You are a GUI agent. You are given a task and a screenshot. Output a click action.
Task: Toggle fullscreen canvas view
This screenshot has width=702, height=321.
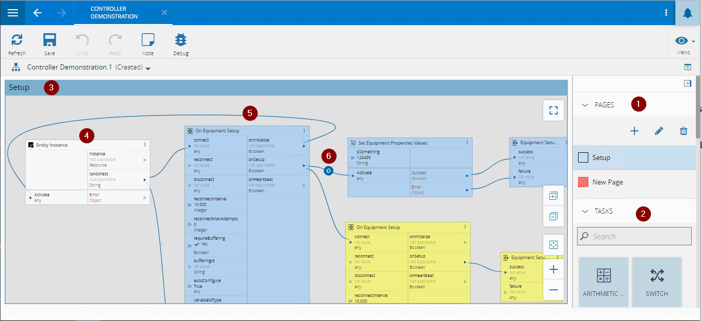click(x=554, y=110)
